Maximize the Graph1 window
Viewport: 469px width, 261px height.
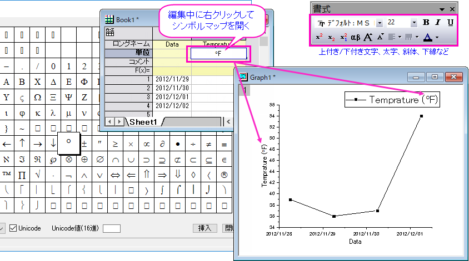coord(435,77)
